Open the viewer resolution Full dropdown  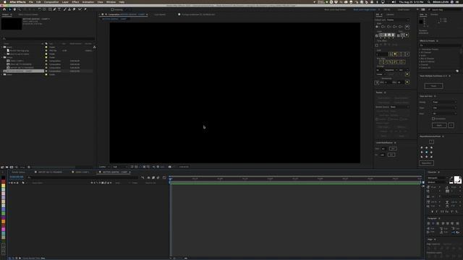pyautogui.click(x=119, y=167)
